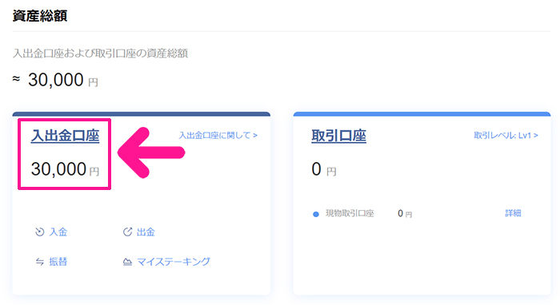Viewport: 560px width, 305px height.
Task: Open the 入出金口座 heading link
Action: 65,136
